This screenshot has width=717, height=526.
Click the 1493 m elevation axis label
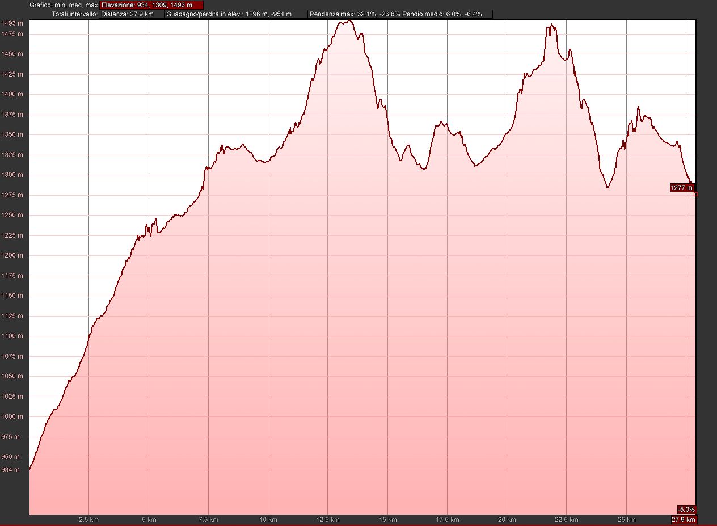[x=12, y=23]
